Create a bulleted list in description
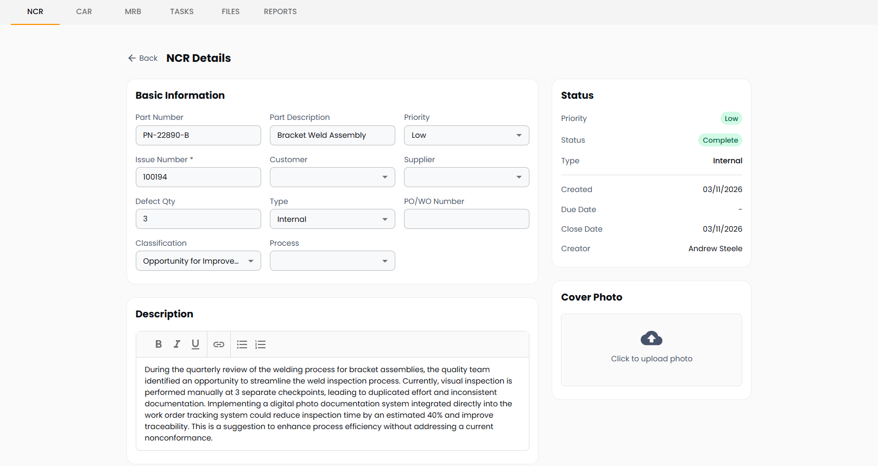 242,344
